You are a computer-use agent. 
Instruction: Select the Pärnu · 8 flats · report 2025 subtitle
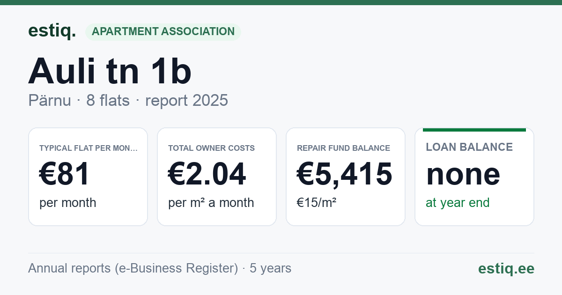click(128, 100)
